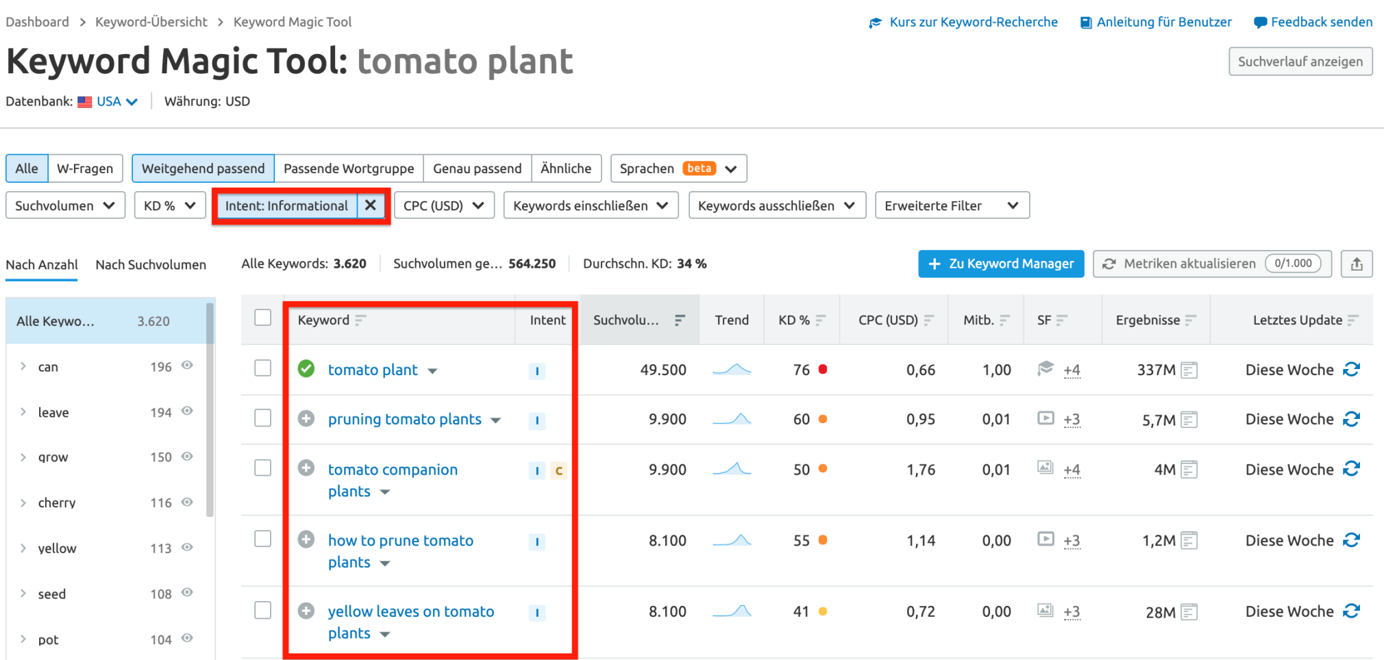Select the W-Fragen tab
Screen dimensions: 1384x660
pos(85,168)
